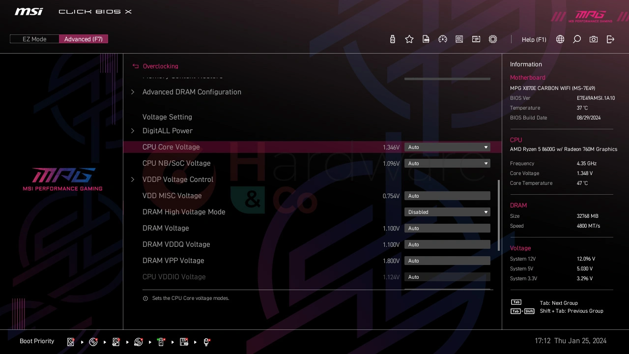
Task: Click the profile card icon in toolbar
Action: pos(476,39)
